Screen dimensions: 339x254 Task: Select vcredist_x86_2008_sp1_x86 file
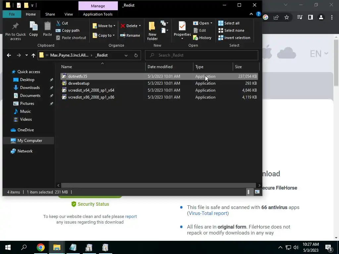click(159, 97)
